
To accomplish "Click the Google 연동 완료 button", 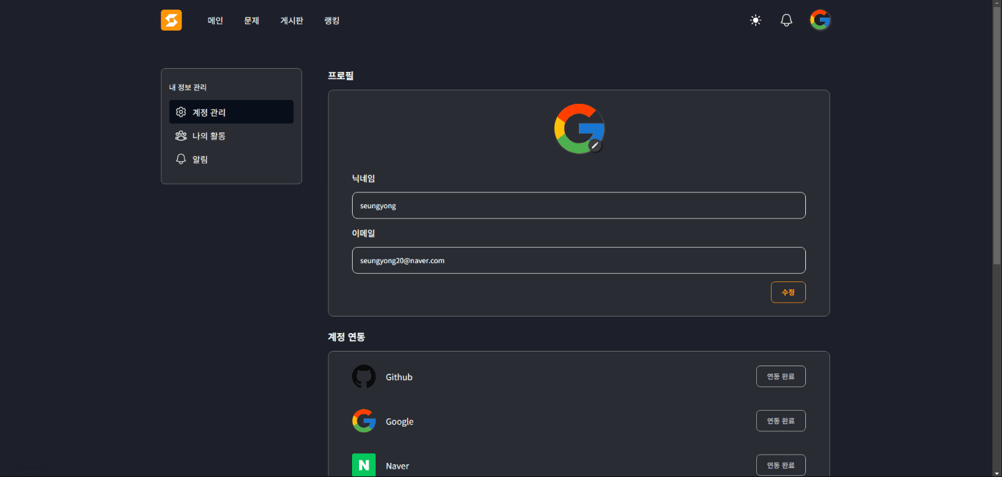I will pos(780,421).
